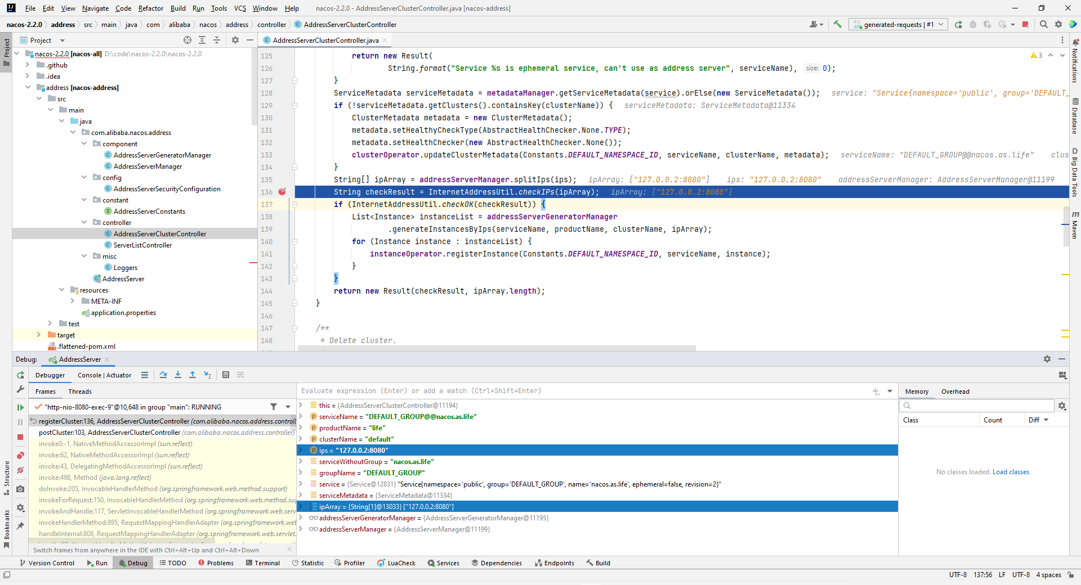
Task: Select postCluster:103 stack frame
Action: (162, 432)
